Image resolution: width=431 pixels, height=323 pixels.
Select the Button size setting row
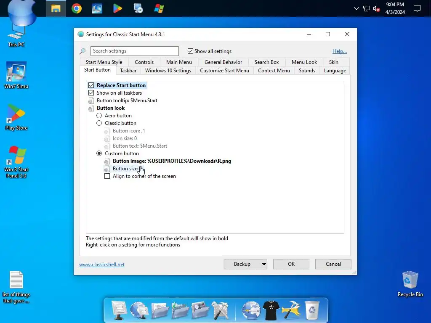pos(124,169)
